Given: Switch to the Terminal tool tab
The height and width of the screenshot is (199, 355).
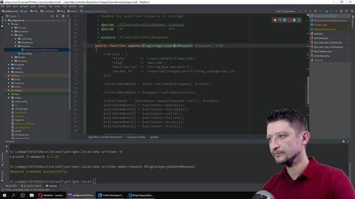Looking at the screenshot, I should 52,186.
